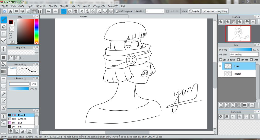Image resolution: width=260 pixels, height=140 pixels.
Task: Adjust the Độ trong opacity slider
Action: click(240, 49)
